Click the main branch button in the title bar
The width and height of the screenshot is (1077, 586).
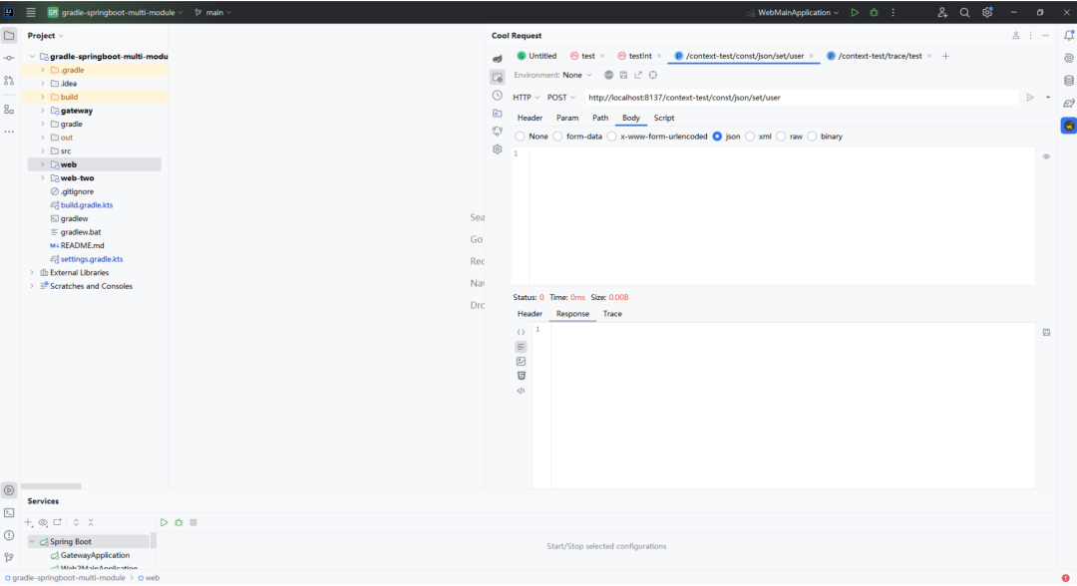point(209,12)
